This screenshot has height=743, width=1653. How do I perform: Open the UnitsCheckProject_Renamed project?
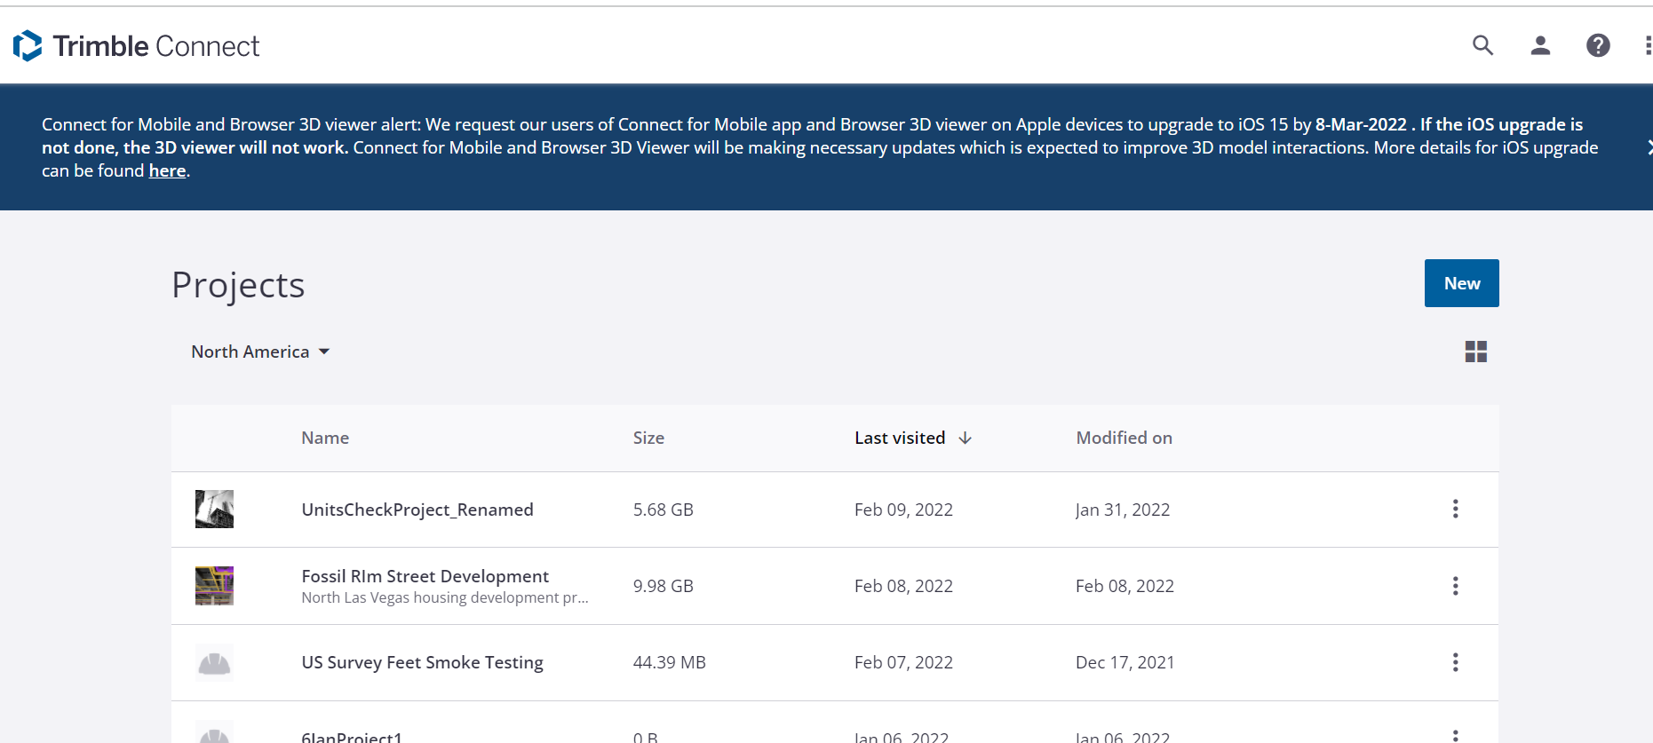tap(417, 510)
